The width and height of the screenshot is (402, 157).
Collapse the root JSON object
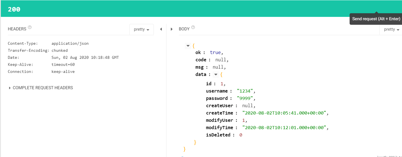coord(188,46)
